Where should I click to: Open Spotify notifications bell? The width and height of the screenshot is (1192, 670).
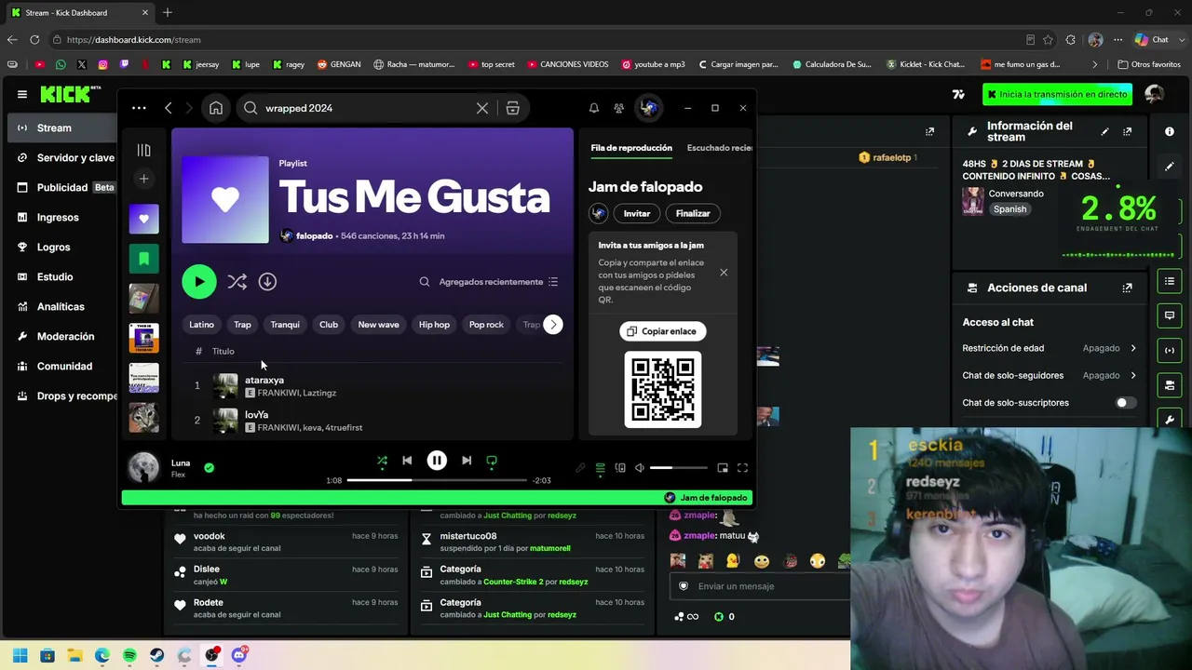point(593,108)
